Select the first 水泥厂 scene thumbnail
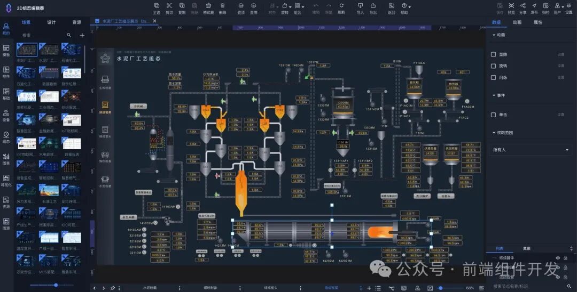Image resolution: width=577 pixels, height=292 pixels. (27, 50)
